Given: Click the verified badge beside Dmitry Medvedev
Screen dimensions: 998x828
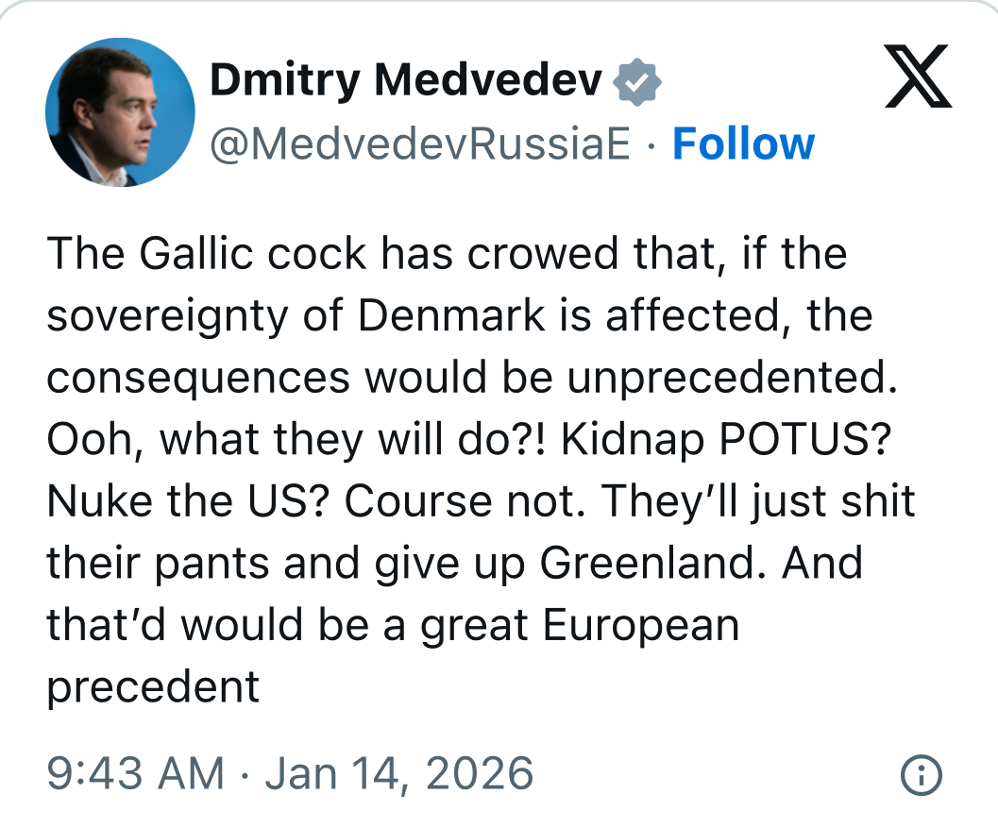Looking at the screenshot, I should 637,83.
